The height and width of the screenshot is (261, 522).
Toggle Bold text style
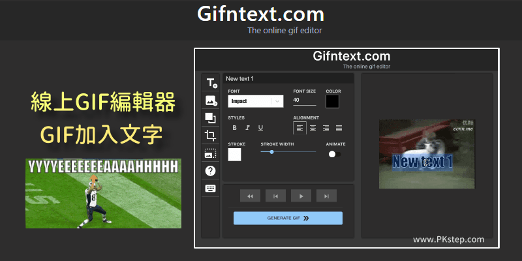(234, 128)
